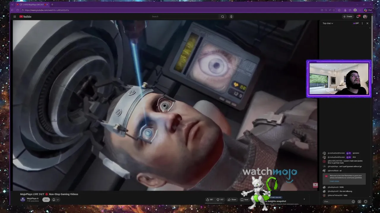Image resolution: width=380 pixels, height=213 pixels.
Task: Open the Super Chat purchase icon
Action: pyautogui.click(x=359, y=202)
